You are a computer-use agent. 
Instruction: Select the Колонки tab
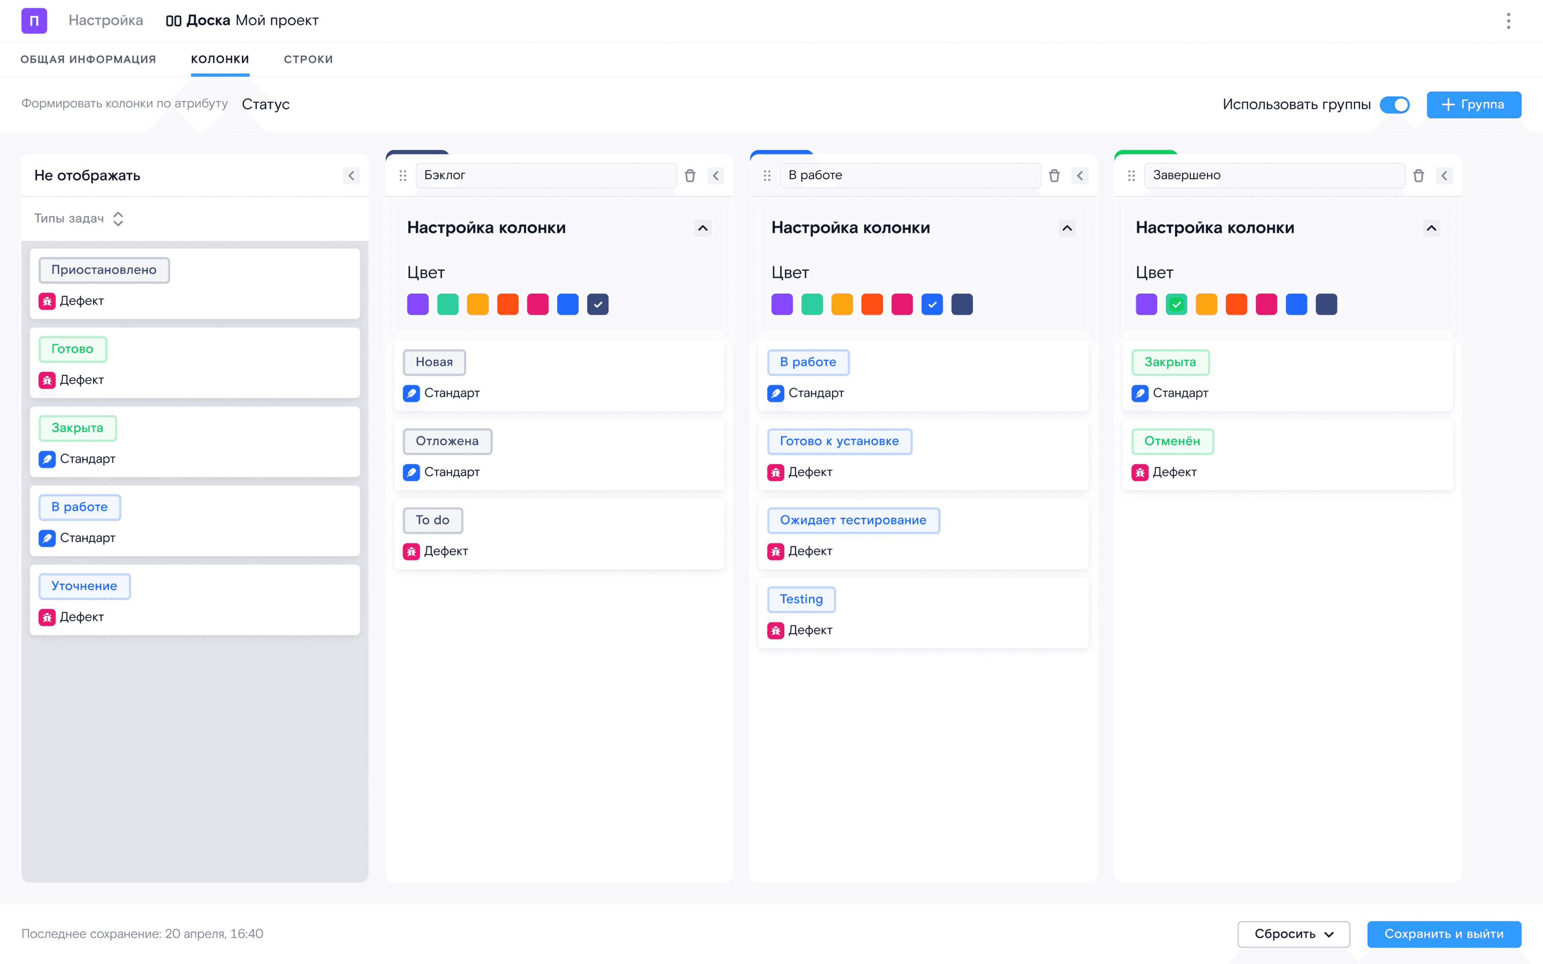220,59
